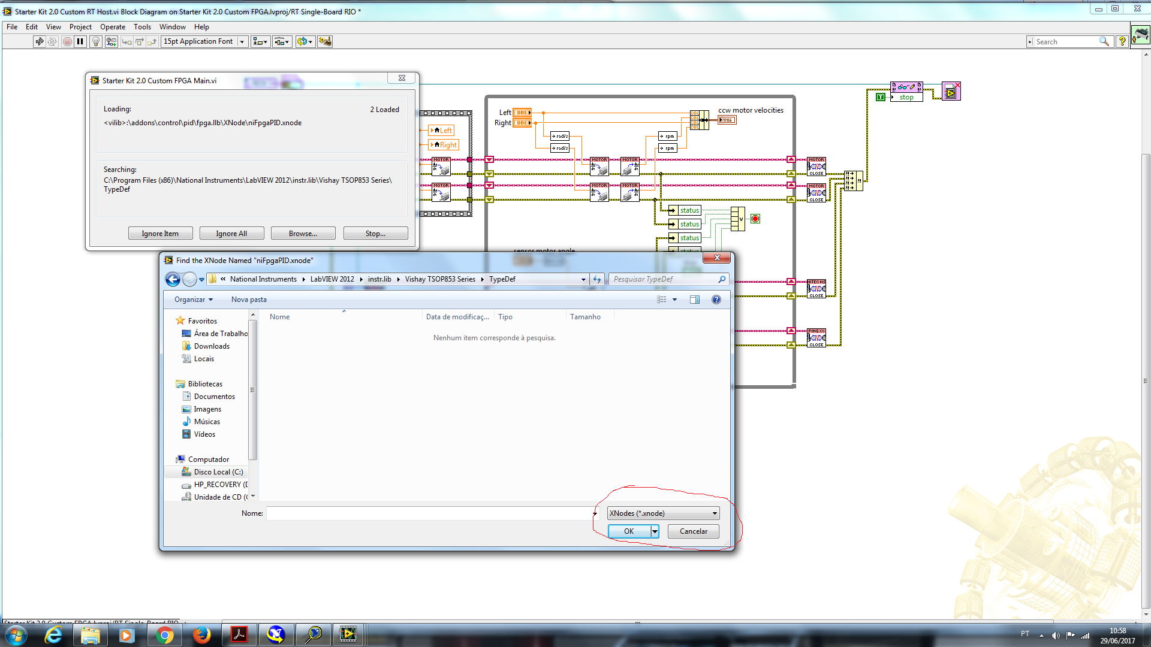Click the refresh button beside address bar
1151x647 pixels.
[x=597, y=279]
